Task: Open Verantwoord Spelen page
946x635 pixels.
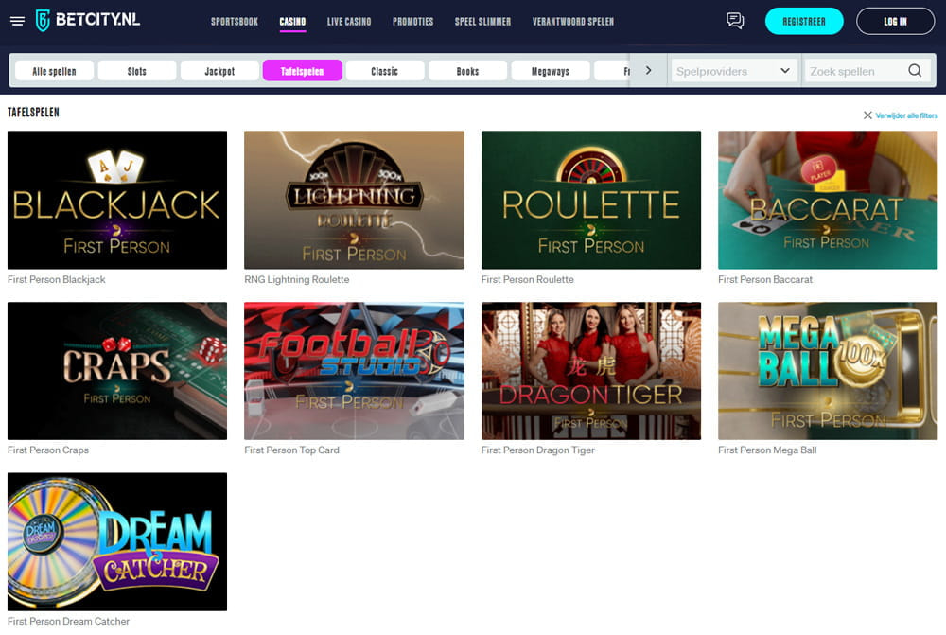Action: (573, 22)
